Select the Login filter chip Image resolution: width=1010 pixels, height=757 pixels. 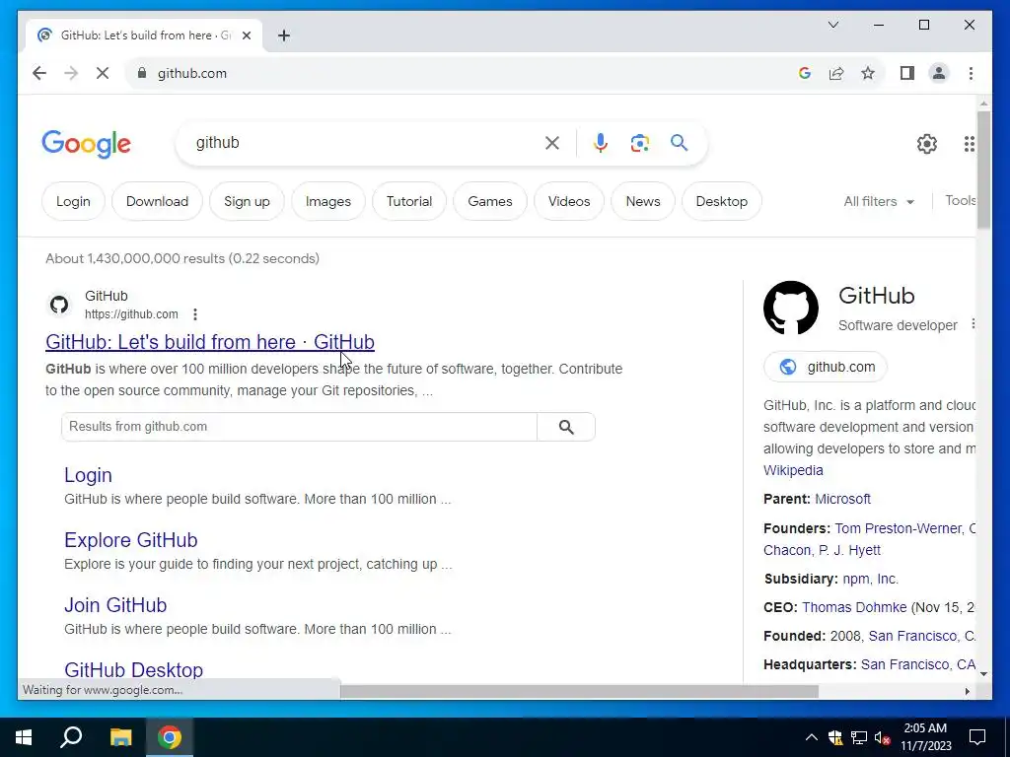coord(73,201)
